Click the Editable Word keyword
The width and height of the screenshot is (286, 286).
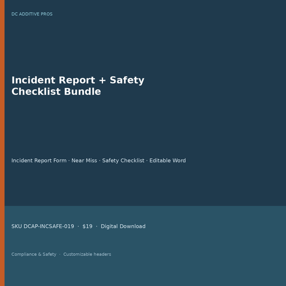click(x=168, y=161)
